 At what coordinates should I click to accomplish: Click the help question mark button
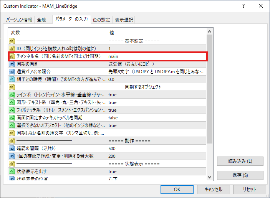[x=243, y=6]
